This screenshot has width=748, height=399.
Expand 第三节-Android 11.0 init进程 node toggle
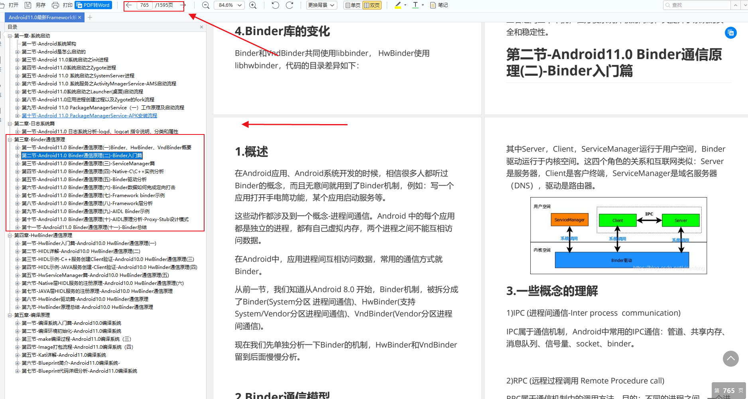click(x=18, y=60)
